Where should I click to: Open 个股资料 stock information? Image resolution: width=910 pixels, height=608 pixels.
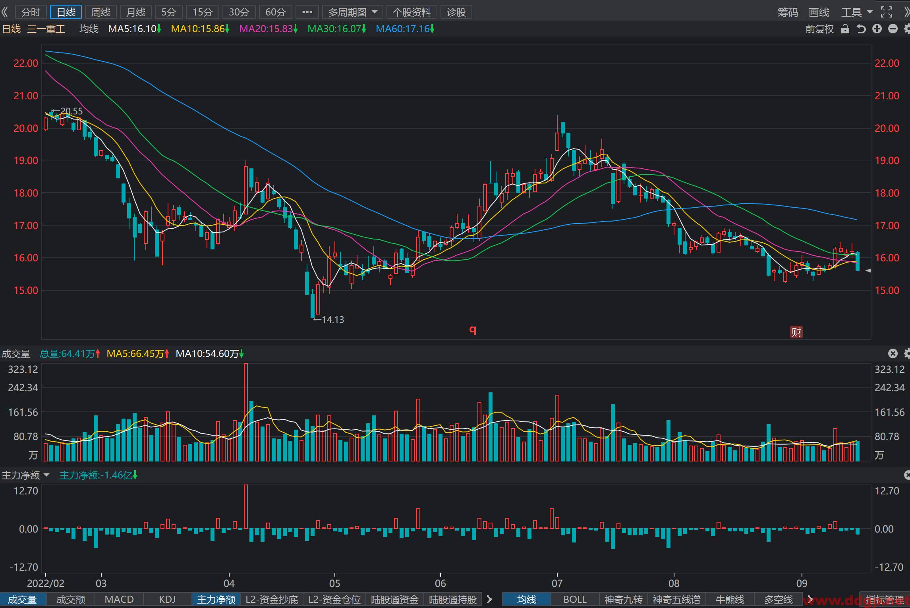point(412,12)
